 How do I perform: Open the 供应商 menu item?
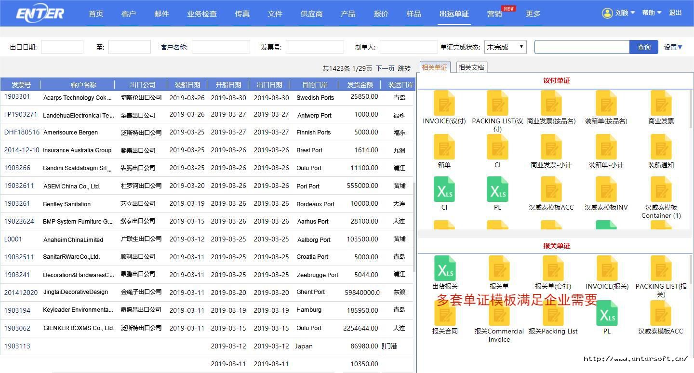tap(311, 13)
